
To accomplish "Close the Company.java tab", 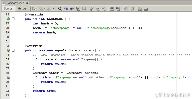I will [x=27, y=3].
